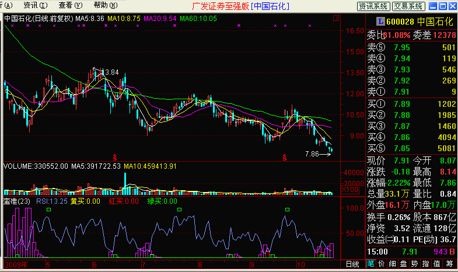Click the red S marker below June candles

(x=115, y=158)
